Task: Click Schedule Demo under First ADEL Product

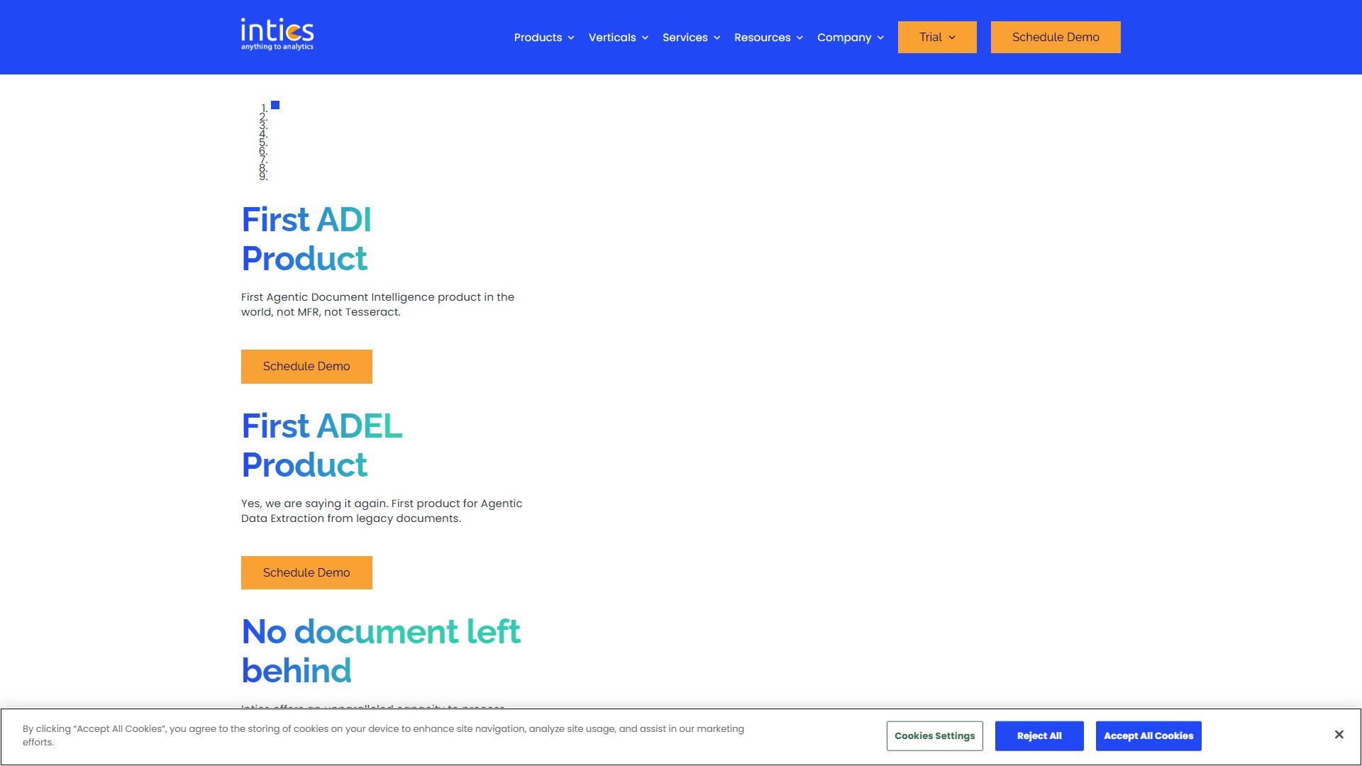Action: coord(306,573)
